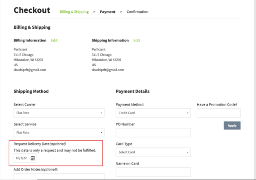
Task: Apply the promotion code
Action: pyautogui.click(x=232, y=125)
